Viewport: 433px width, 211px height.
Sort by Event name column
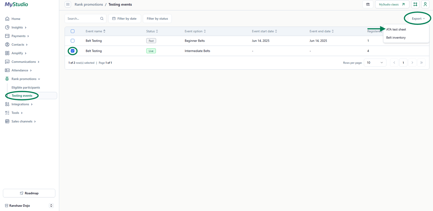pyautogui.click(x=95, y=31)
